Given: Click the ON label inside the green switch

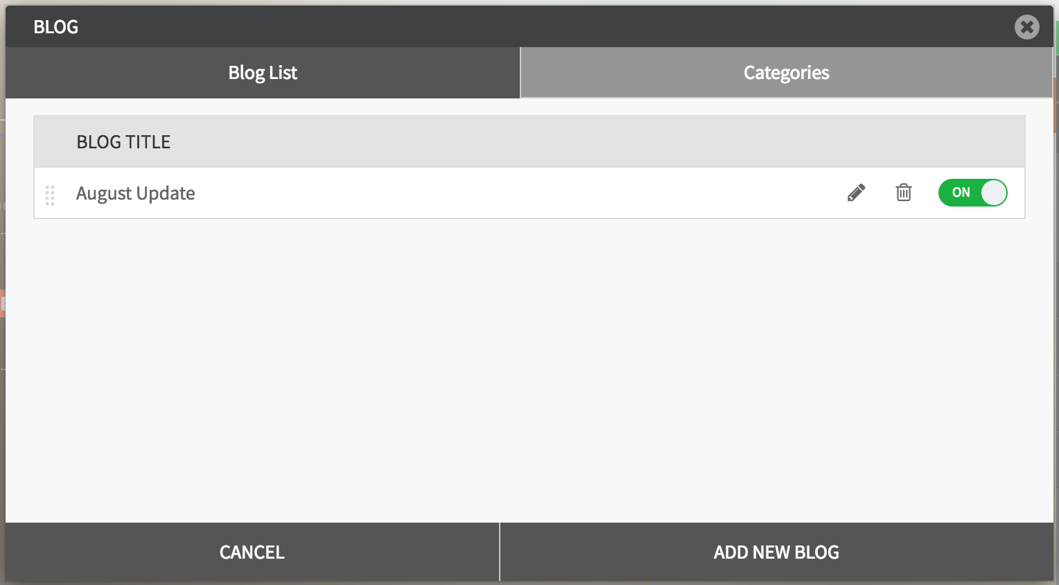Looking at the screenshot, I should (x=961, y=193).
